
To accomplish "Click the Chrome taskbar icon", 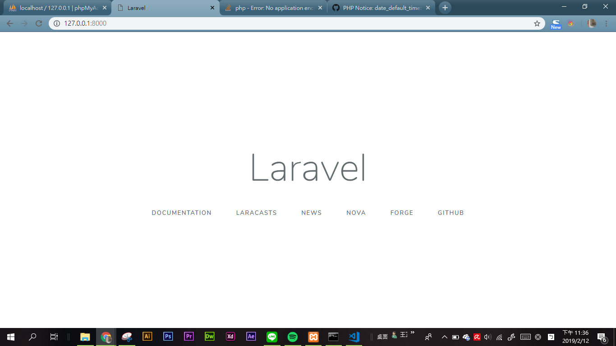I will pos(106,337).
